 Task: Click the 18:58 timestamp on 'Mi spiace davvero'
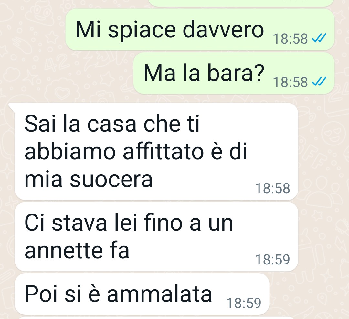tap(290, 39)
